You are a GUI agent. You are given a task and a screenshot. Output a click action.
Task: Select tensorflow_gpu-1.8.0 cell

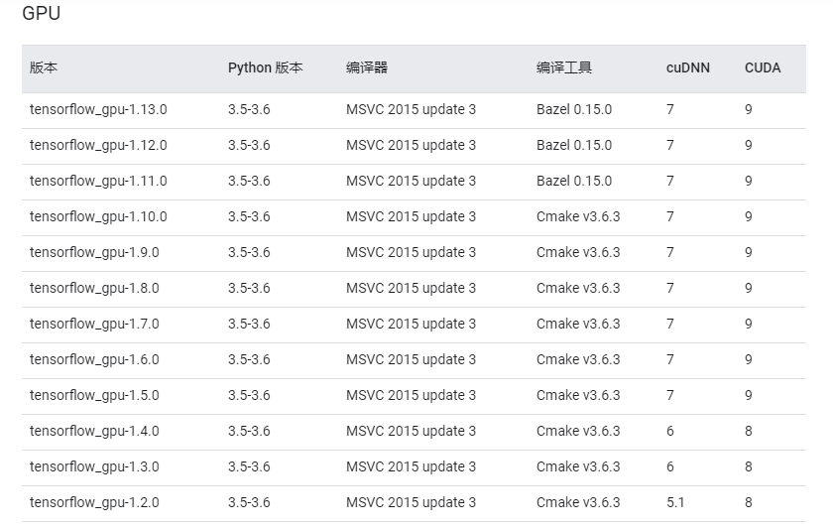94,288
